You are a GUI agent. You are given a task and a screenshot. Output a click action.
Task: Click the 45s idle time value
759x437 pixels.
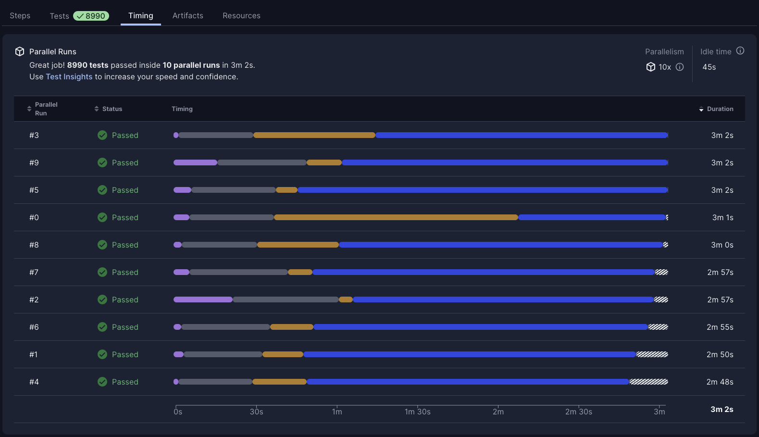click(x=709, y=67)
